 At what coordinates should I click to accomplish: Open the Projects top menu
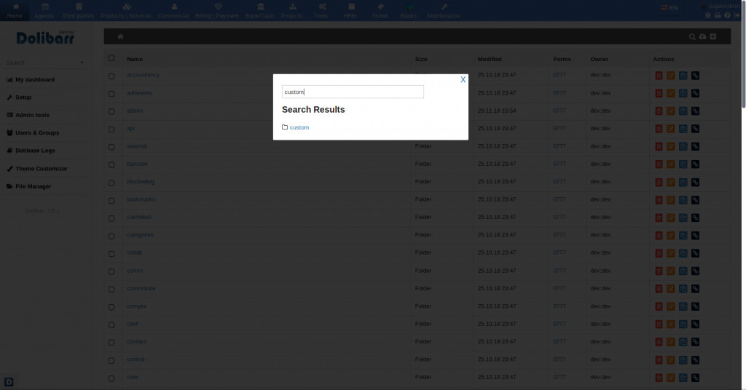pos(291,10)
